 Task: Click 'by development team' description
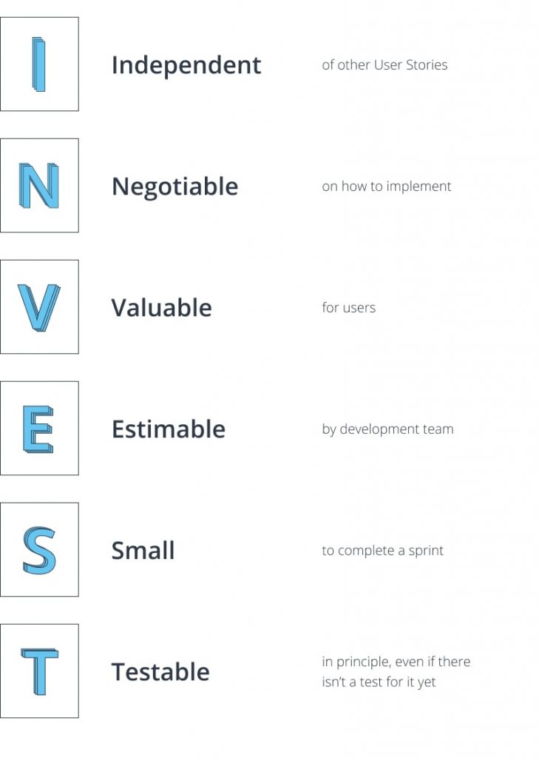(388, 429)
